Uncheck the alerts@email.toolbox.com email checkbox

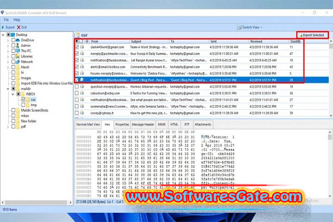[77, 67]
